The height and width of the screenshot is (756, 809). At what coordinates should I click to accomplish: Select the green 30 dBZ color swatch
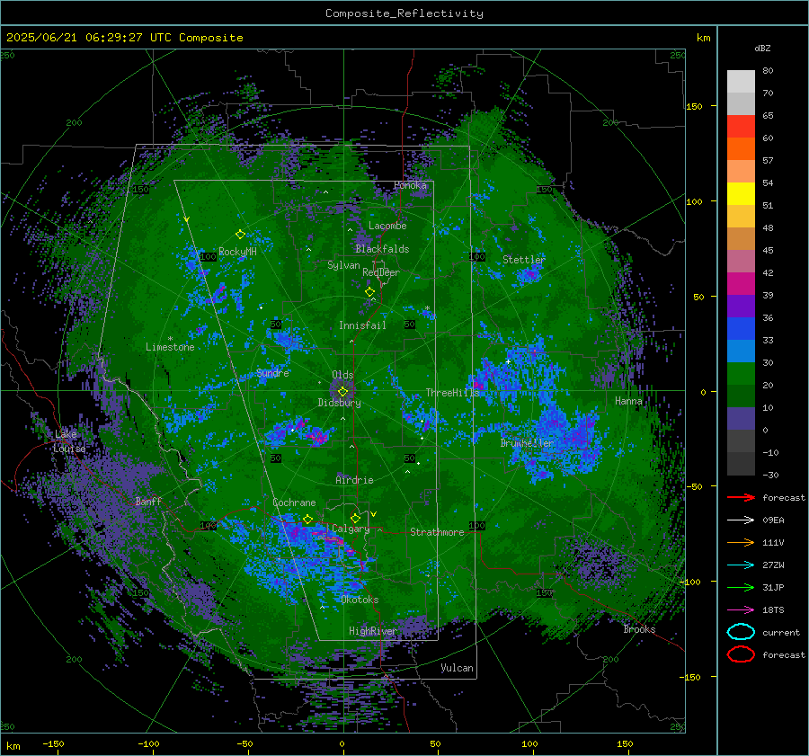pyautogui.click(x=741, y=373)
